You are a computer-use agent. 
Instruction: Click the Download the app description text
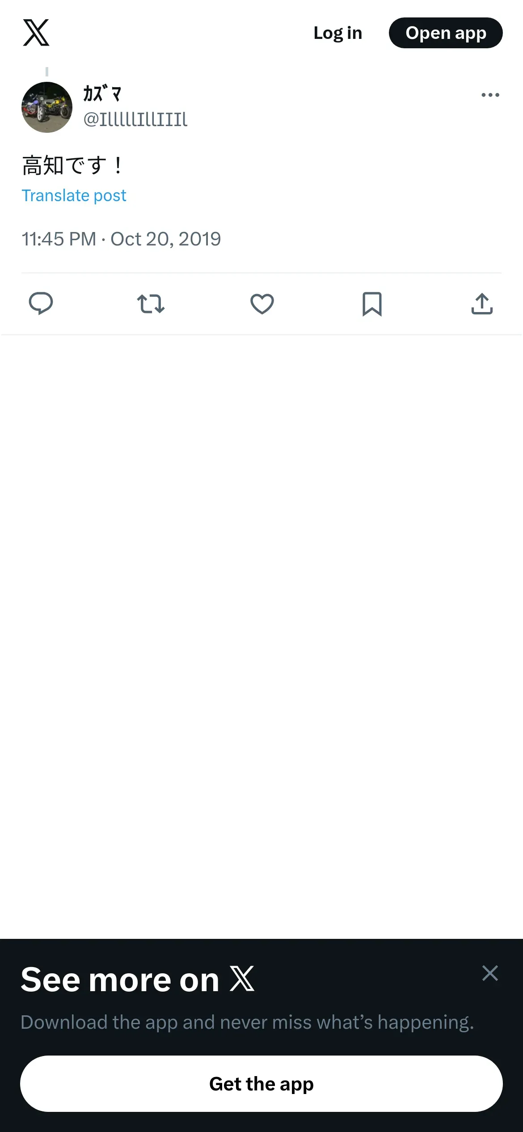247,1022
